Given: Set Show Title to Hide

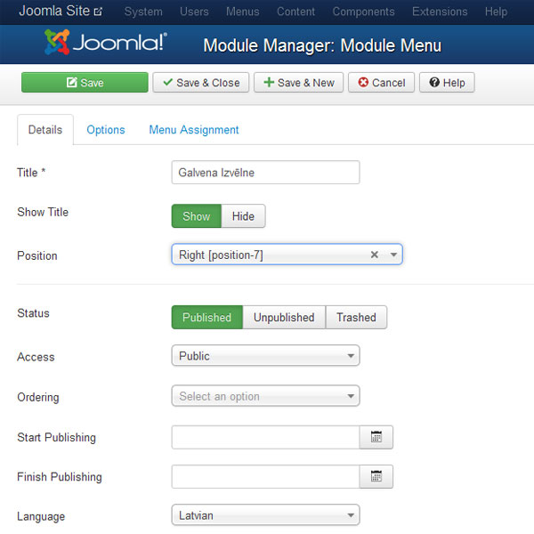Looking at the screenshot, I should tap(243, 216).
